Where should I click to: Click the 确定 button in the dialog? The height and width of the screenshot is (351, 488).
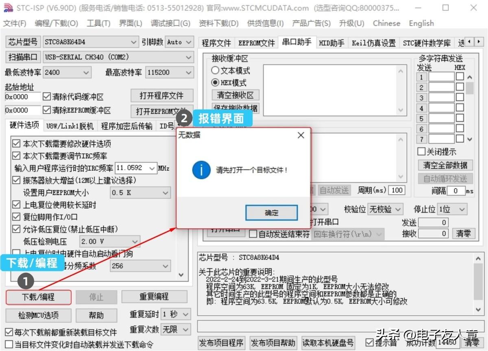[x=271, y=213]
